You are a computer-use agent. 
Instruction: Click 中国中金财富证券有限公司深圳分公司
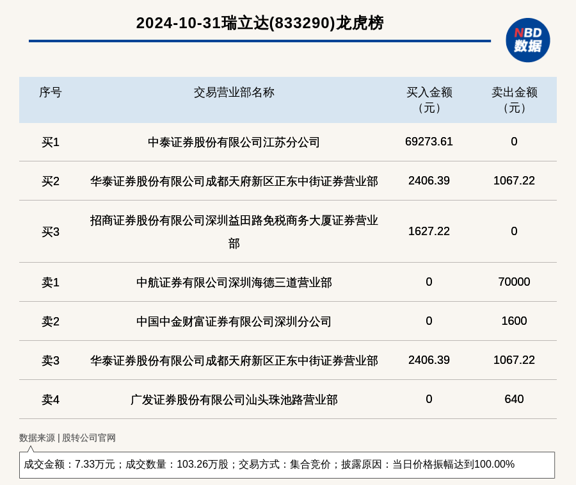click(234, 322)
